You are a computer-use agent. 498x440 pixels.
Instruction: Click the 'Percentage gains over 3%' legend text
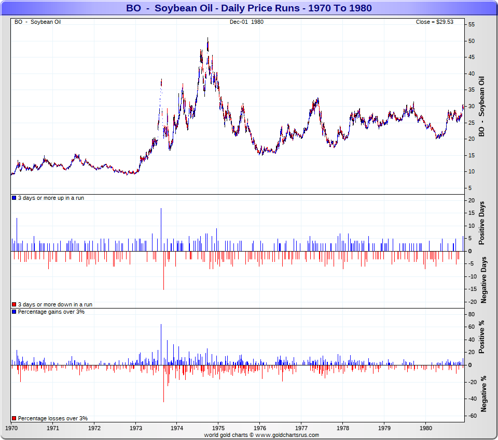click(x=51, y=312)
